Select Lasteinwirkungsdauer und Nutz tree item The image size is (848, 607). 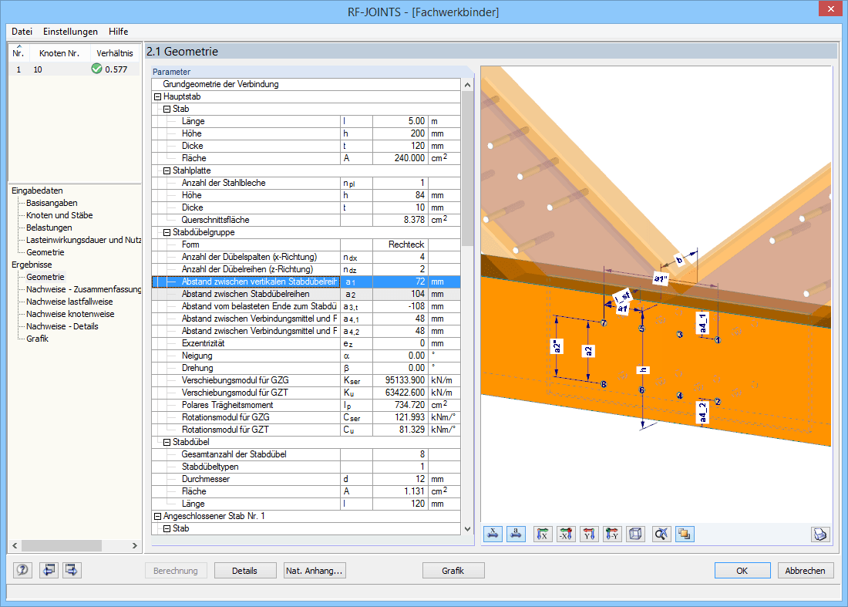[x=83, y=240]
